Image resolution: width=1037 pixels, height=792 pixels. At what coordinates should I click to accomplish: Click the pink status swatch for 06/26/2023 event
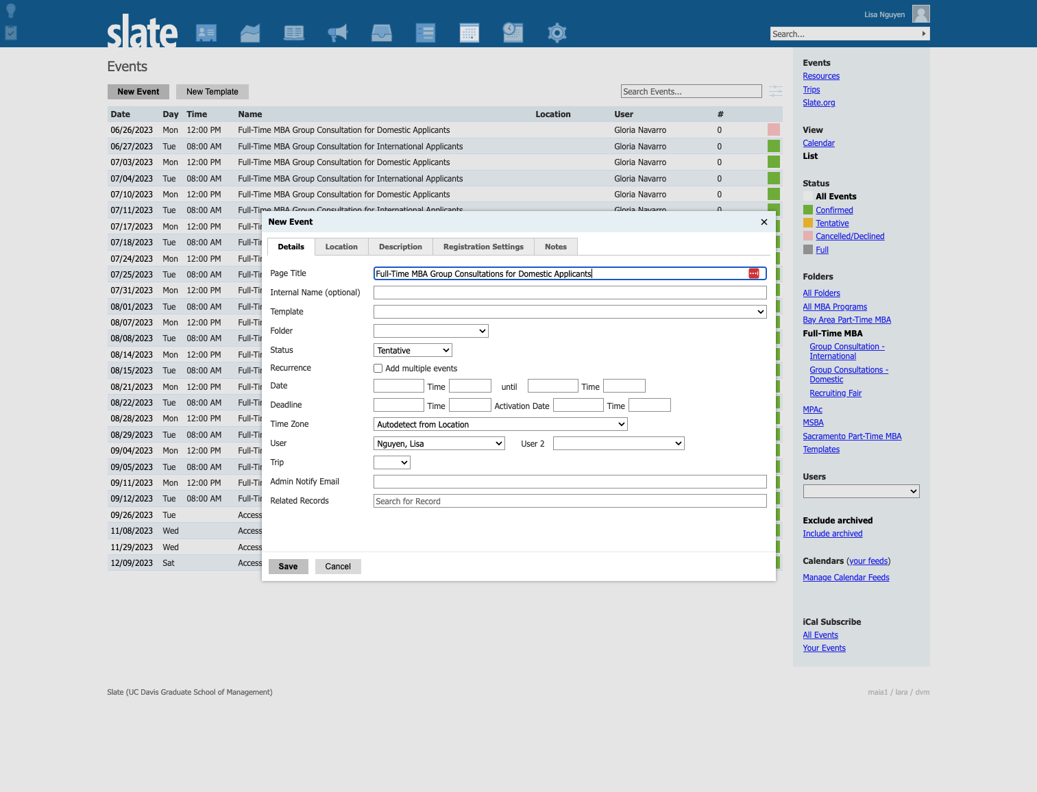tap(774, 130)
